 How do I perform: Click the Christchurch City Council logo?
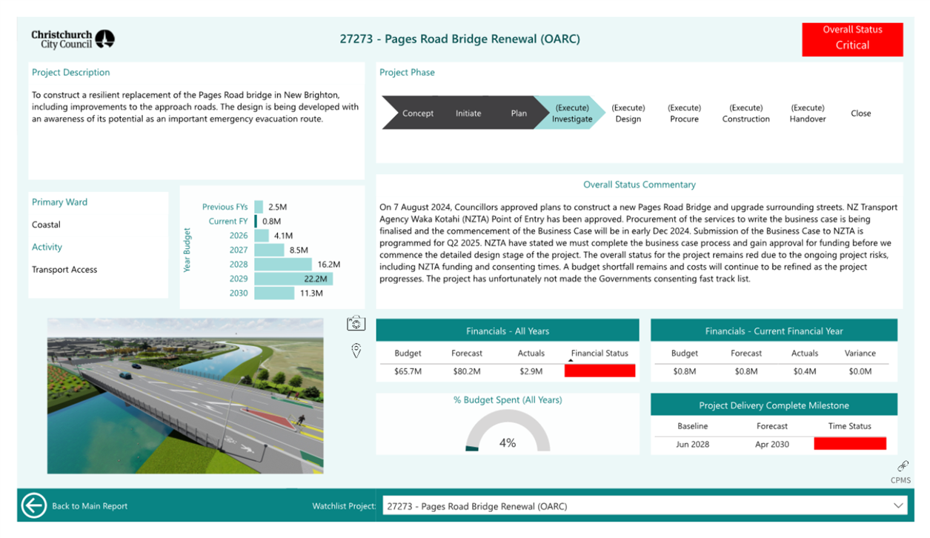(x=73, y=39)
